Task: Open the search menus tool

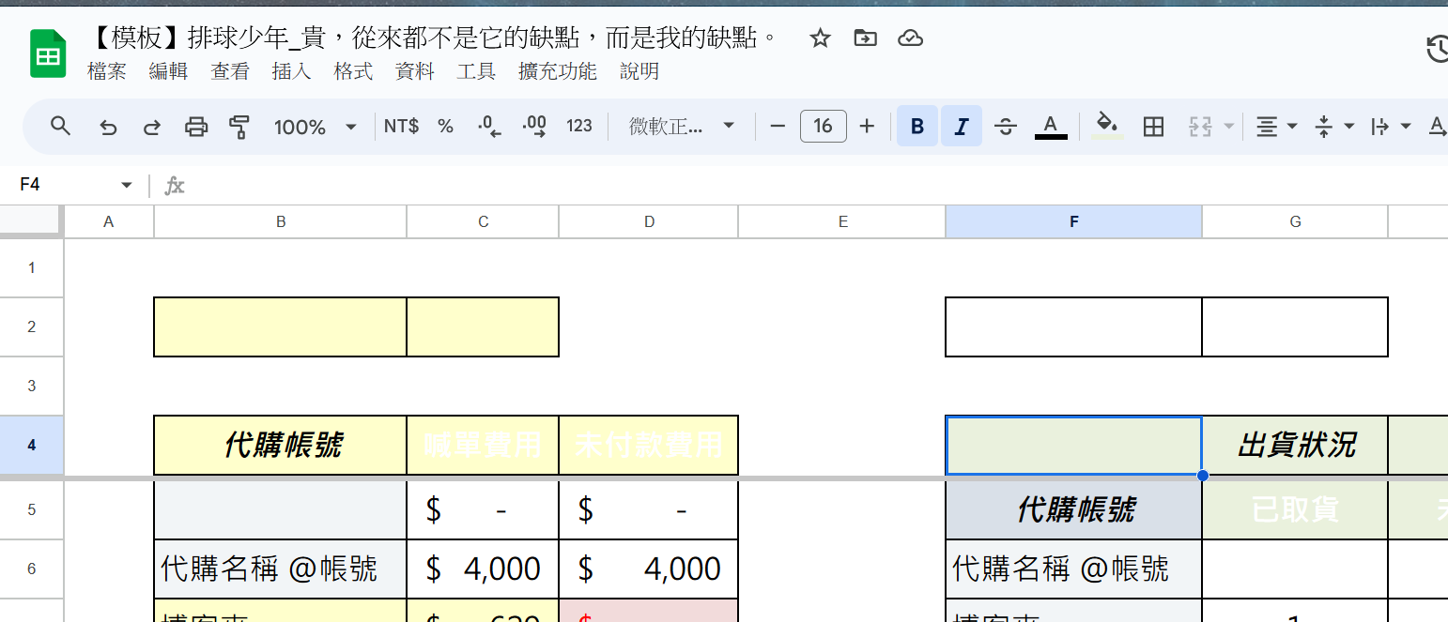Action: click(61, 127)
